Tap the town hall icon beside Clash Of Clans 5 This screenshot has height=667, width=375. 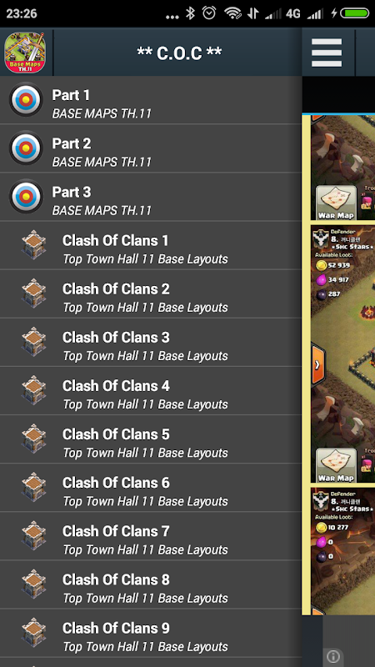33,439
